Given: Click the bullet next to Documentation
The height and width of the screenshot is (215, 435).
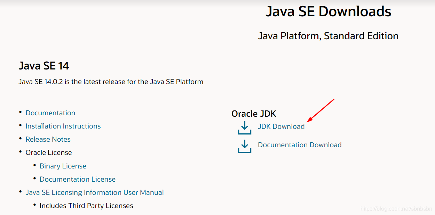Looking at the screenshot, I should click(x=20, y=112).
